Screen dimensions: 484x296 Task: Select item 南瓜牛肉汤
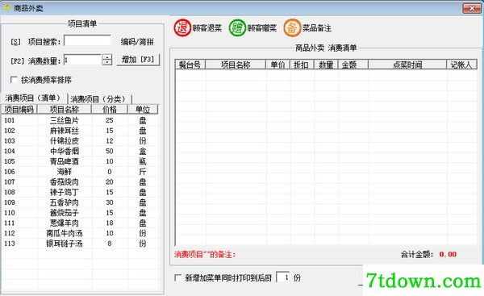[x=65, y=233]
